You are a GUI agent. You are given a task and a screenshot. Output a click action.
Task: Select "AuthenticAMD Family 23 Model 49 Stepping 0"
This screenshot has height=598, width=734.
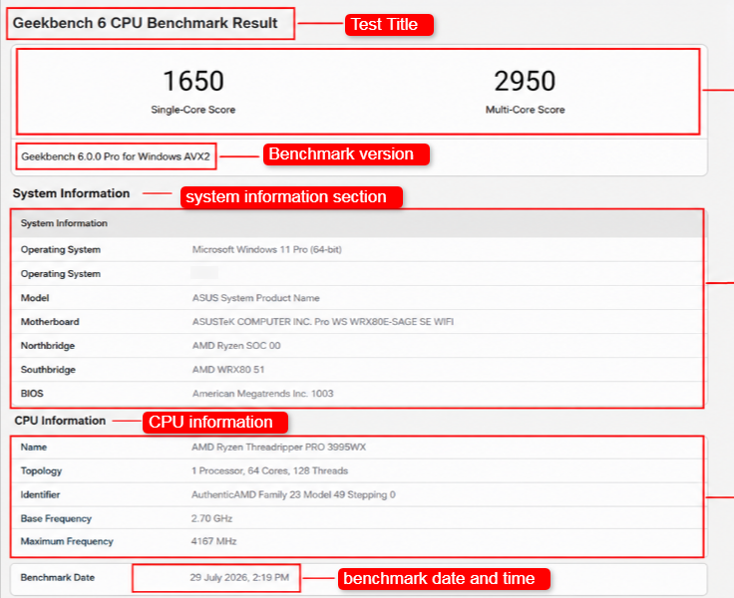pos(293,495)
